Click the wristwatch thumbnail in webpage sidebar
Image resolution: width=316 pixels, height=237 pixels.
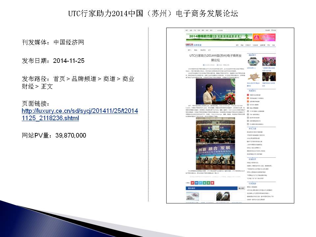click(253, 62)
